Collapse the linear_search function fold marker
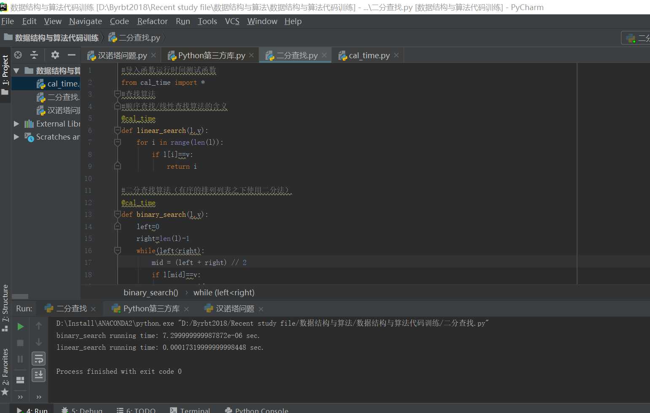The width and height of the screenshot is (650, 413). pyautogui.click(x=118, y=130)
